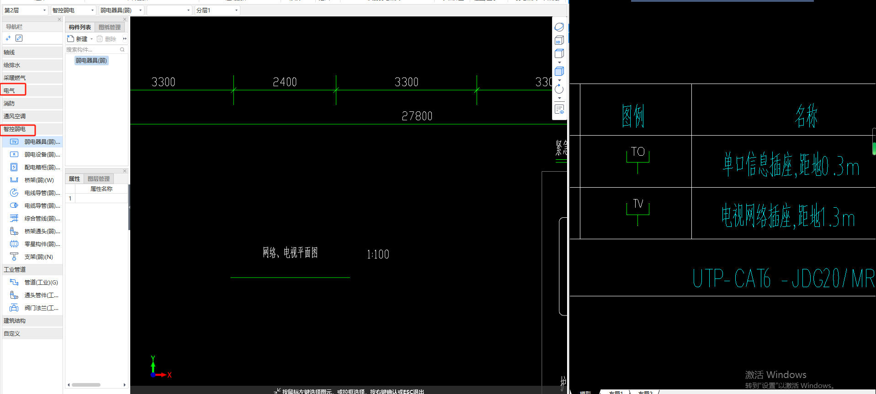Expand the 给排水 category
The height and width of the screenshot is (394, 876).
pyautogui.click(x=32, y=65)
